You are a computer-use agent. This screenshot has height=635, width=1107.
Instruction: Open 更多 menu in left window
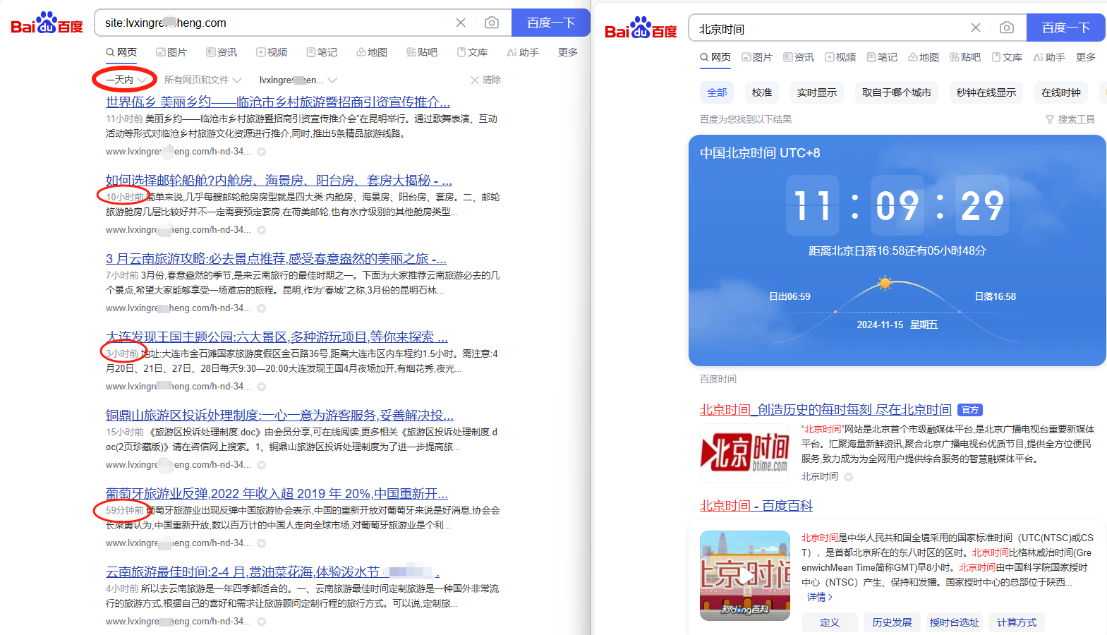tap(568, 52)
